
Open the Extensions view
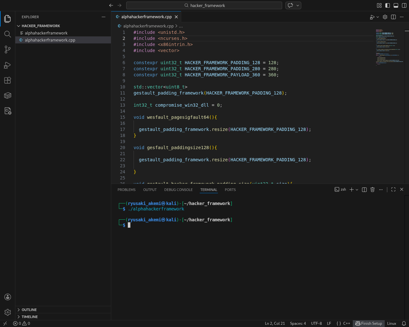click(8, 80)
